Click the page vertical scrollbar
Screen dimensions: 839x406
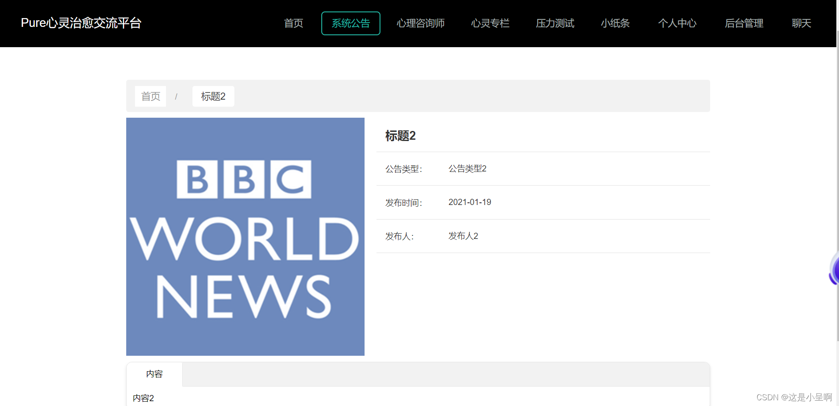[x=837, y=185]
